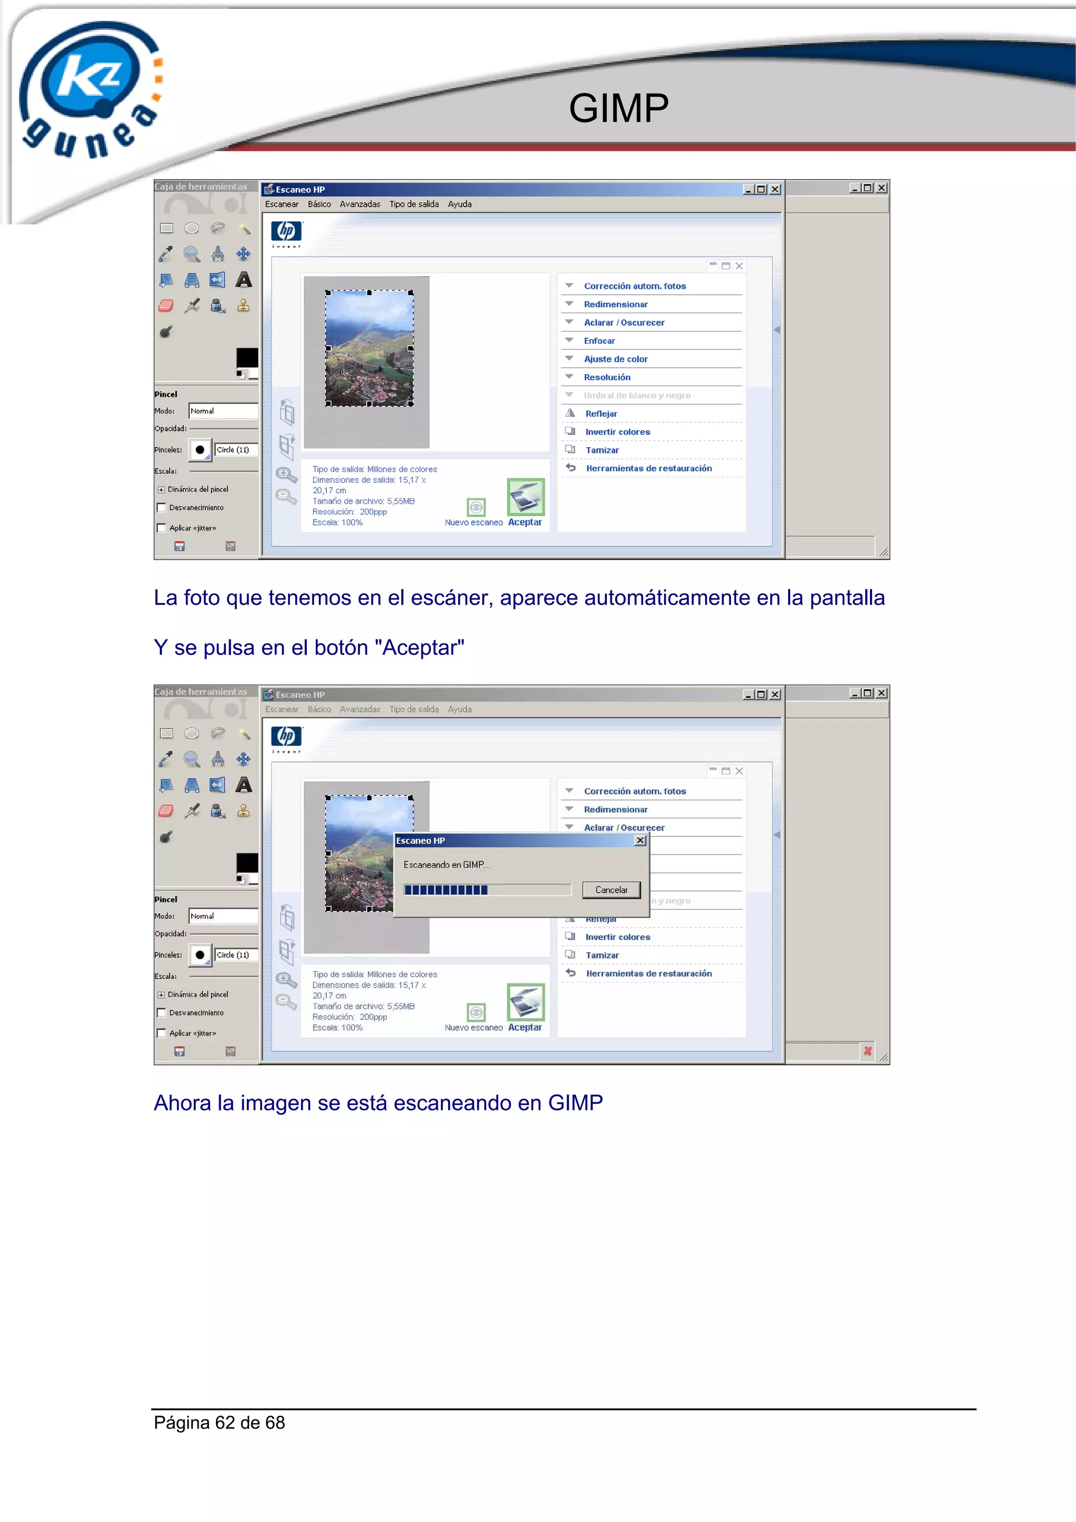Click rotate-left icon beside preview, upper screenshot

[x=287, y=412]
